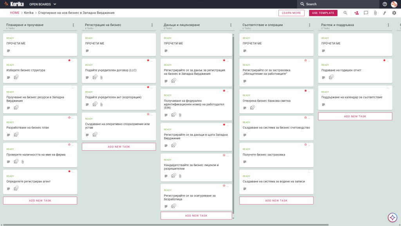Click the top bar Search field
Viewport: 401px width, 226px height.
(338, 4)
